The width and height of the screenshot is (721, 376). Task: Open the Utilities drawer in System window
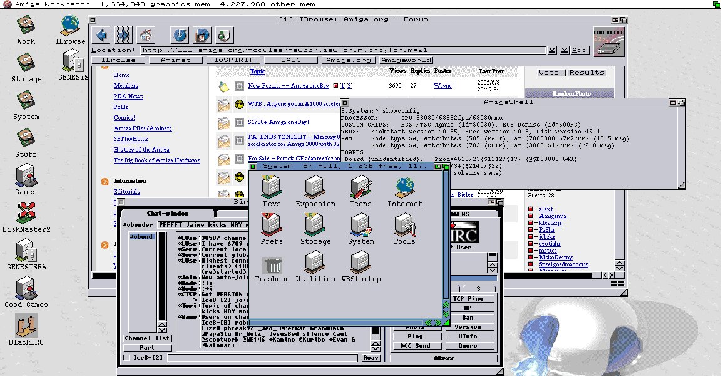tap(315, 267)
